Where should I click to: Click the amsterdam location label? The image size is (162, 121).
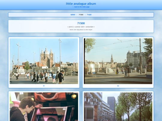(90, 27)
